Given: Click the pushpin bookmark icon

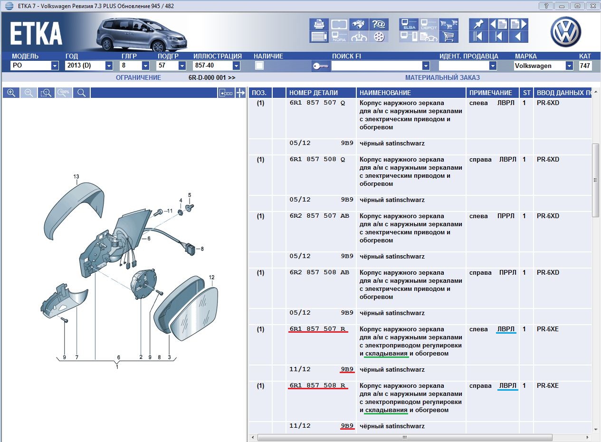Looking at the screenshot, I should pyautogui.click(x=478, y=24).
